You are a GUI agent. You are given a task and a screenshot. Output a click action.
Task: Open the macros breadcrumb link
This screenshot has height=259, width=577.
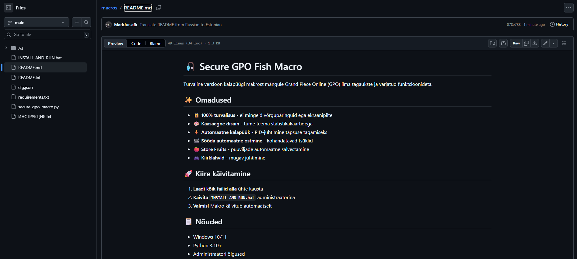point(109,8)
